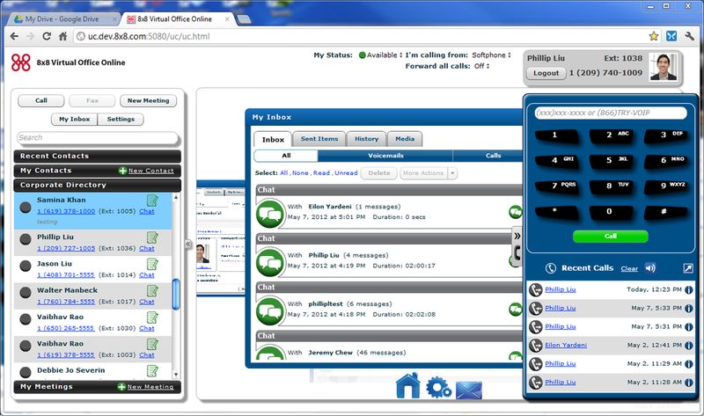Viewport: 704px width, 416px height.
Task: Bookmark this page with star icon
Action: (653, 36)
